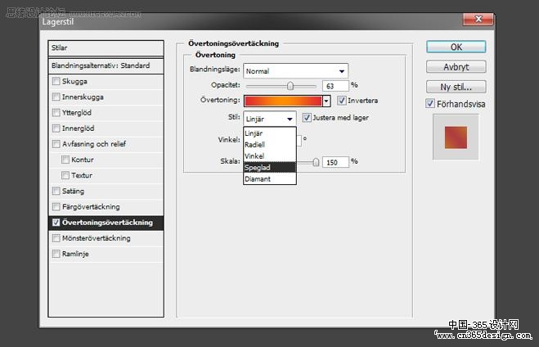539x347 pixels.
Task: Choose Speglad in the style list
Action: 270,168
